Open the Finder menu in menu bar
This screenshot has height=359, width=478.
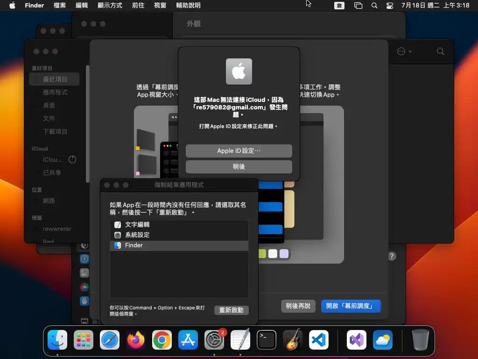pyautogui.click(x=35, y=5)
